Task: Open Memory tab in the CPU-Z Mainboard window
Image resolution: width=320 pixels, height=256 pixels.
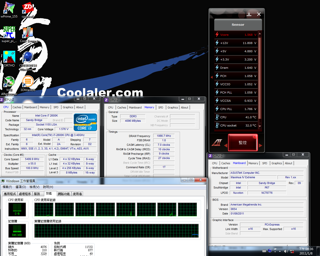Action: click(253, 163)
